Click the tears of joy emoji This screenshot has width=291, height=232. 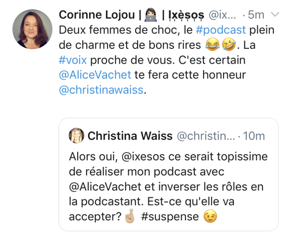point(212,45)
